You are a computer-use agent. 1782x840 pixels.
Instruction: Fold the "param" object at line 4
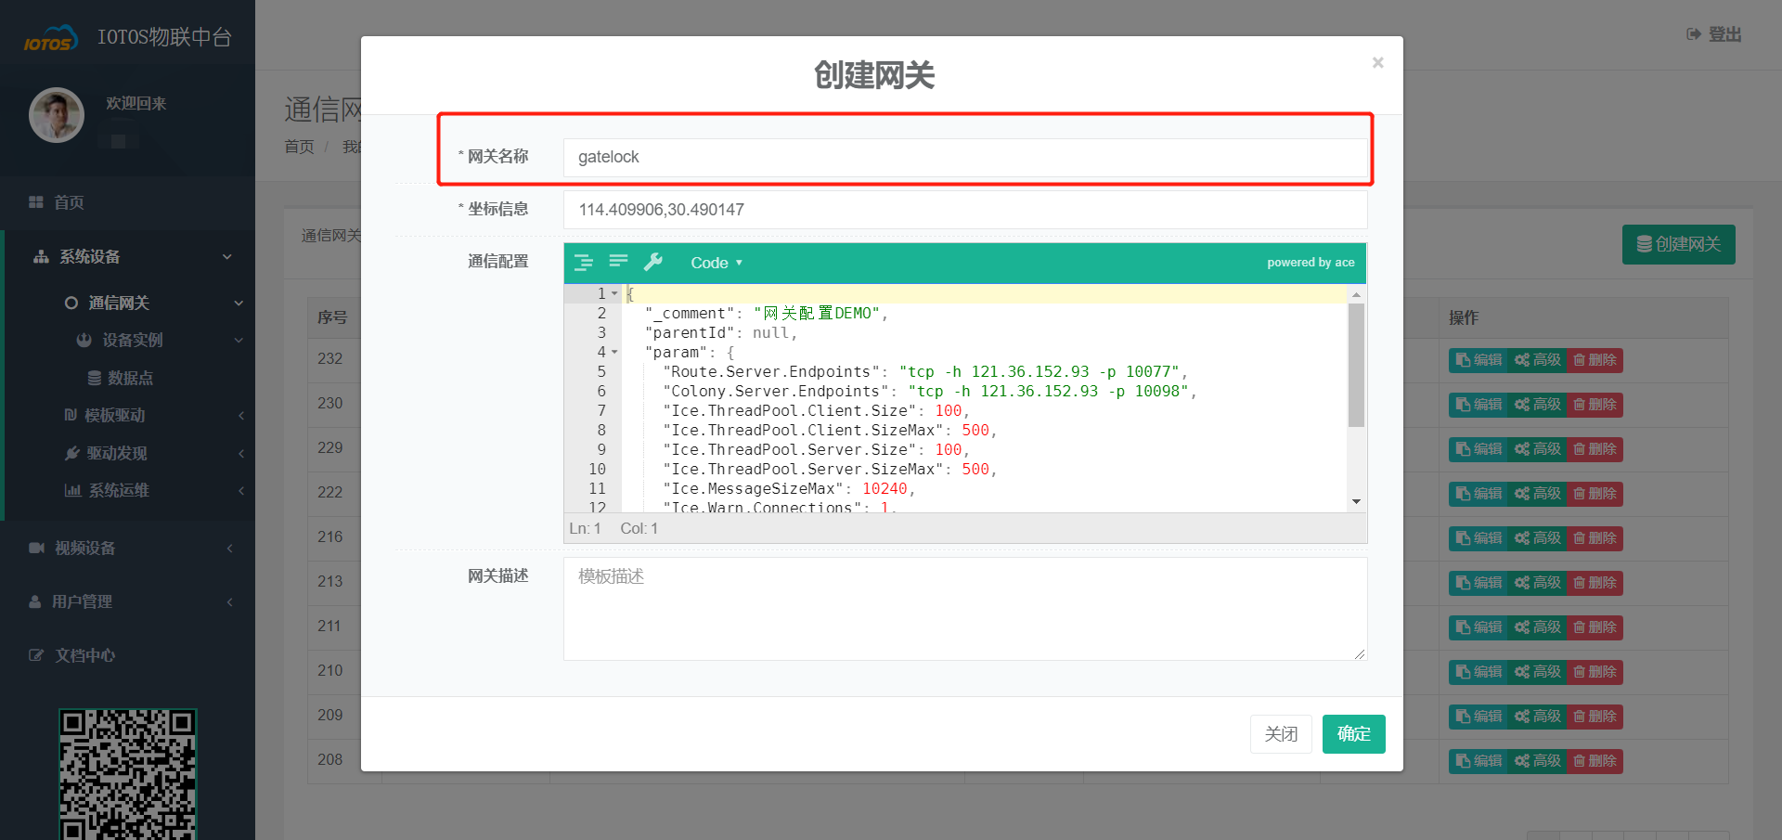click(614, 353)
